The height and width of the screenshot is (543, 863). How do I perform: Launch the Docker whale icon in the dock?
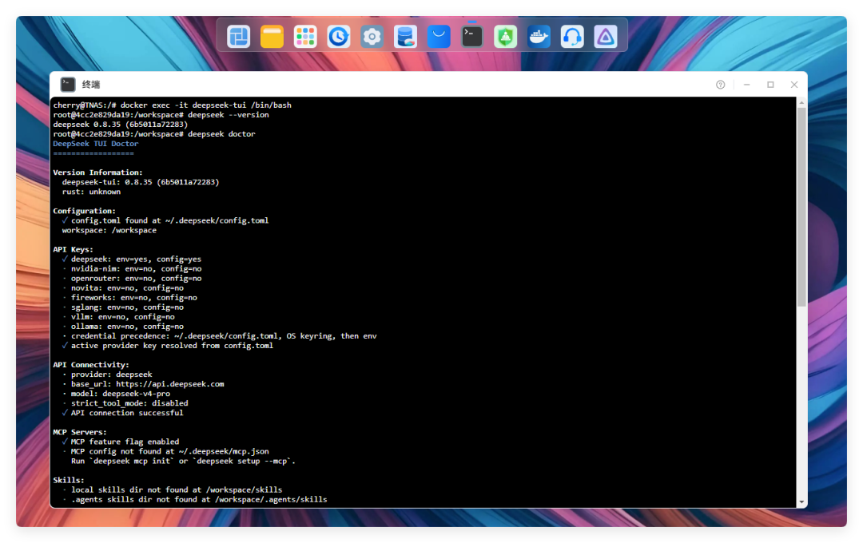pos(539,37)
